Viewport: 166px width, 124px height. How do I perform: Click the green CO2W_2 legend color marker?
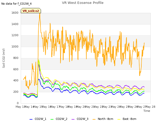coord(52,119)
